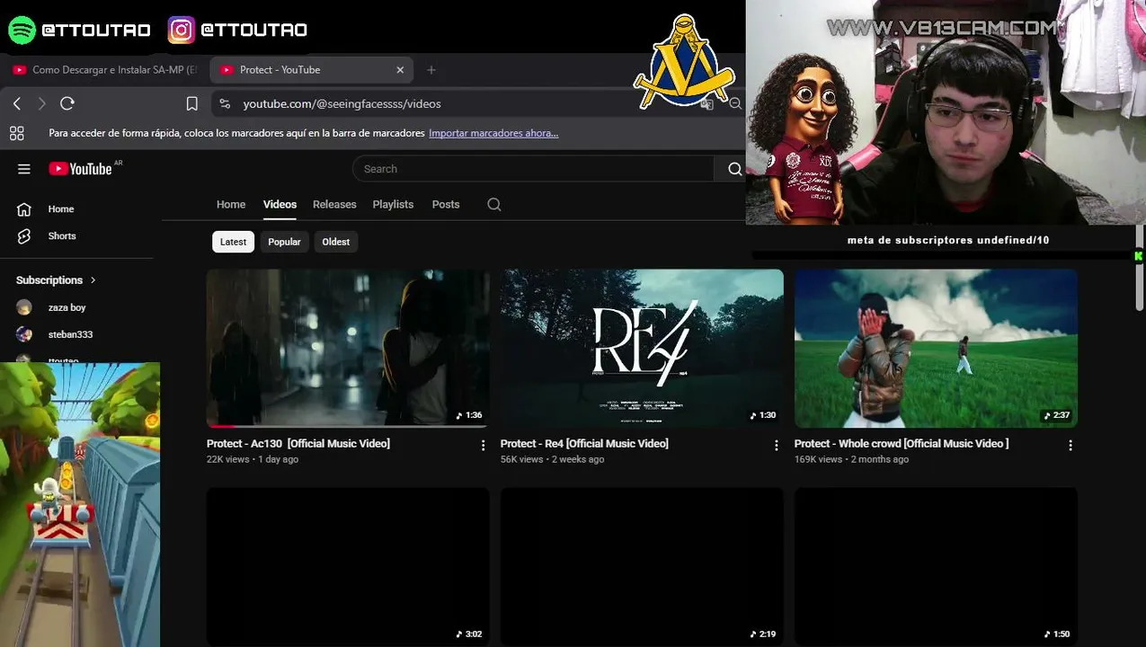This screenshot has width=1146, height=647.
Task: Open the apps grid icon in bookmarks bar
Action: (x=16, y=133)
